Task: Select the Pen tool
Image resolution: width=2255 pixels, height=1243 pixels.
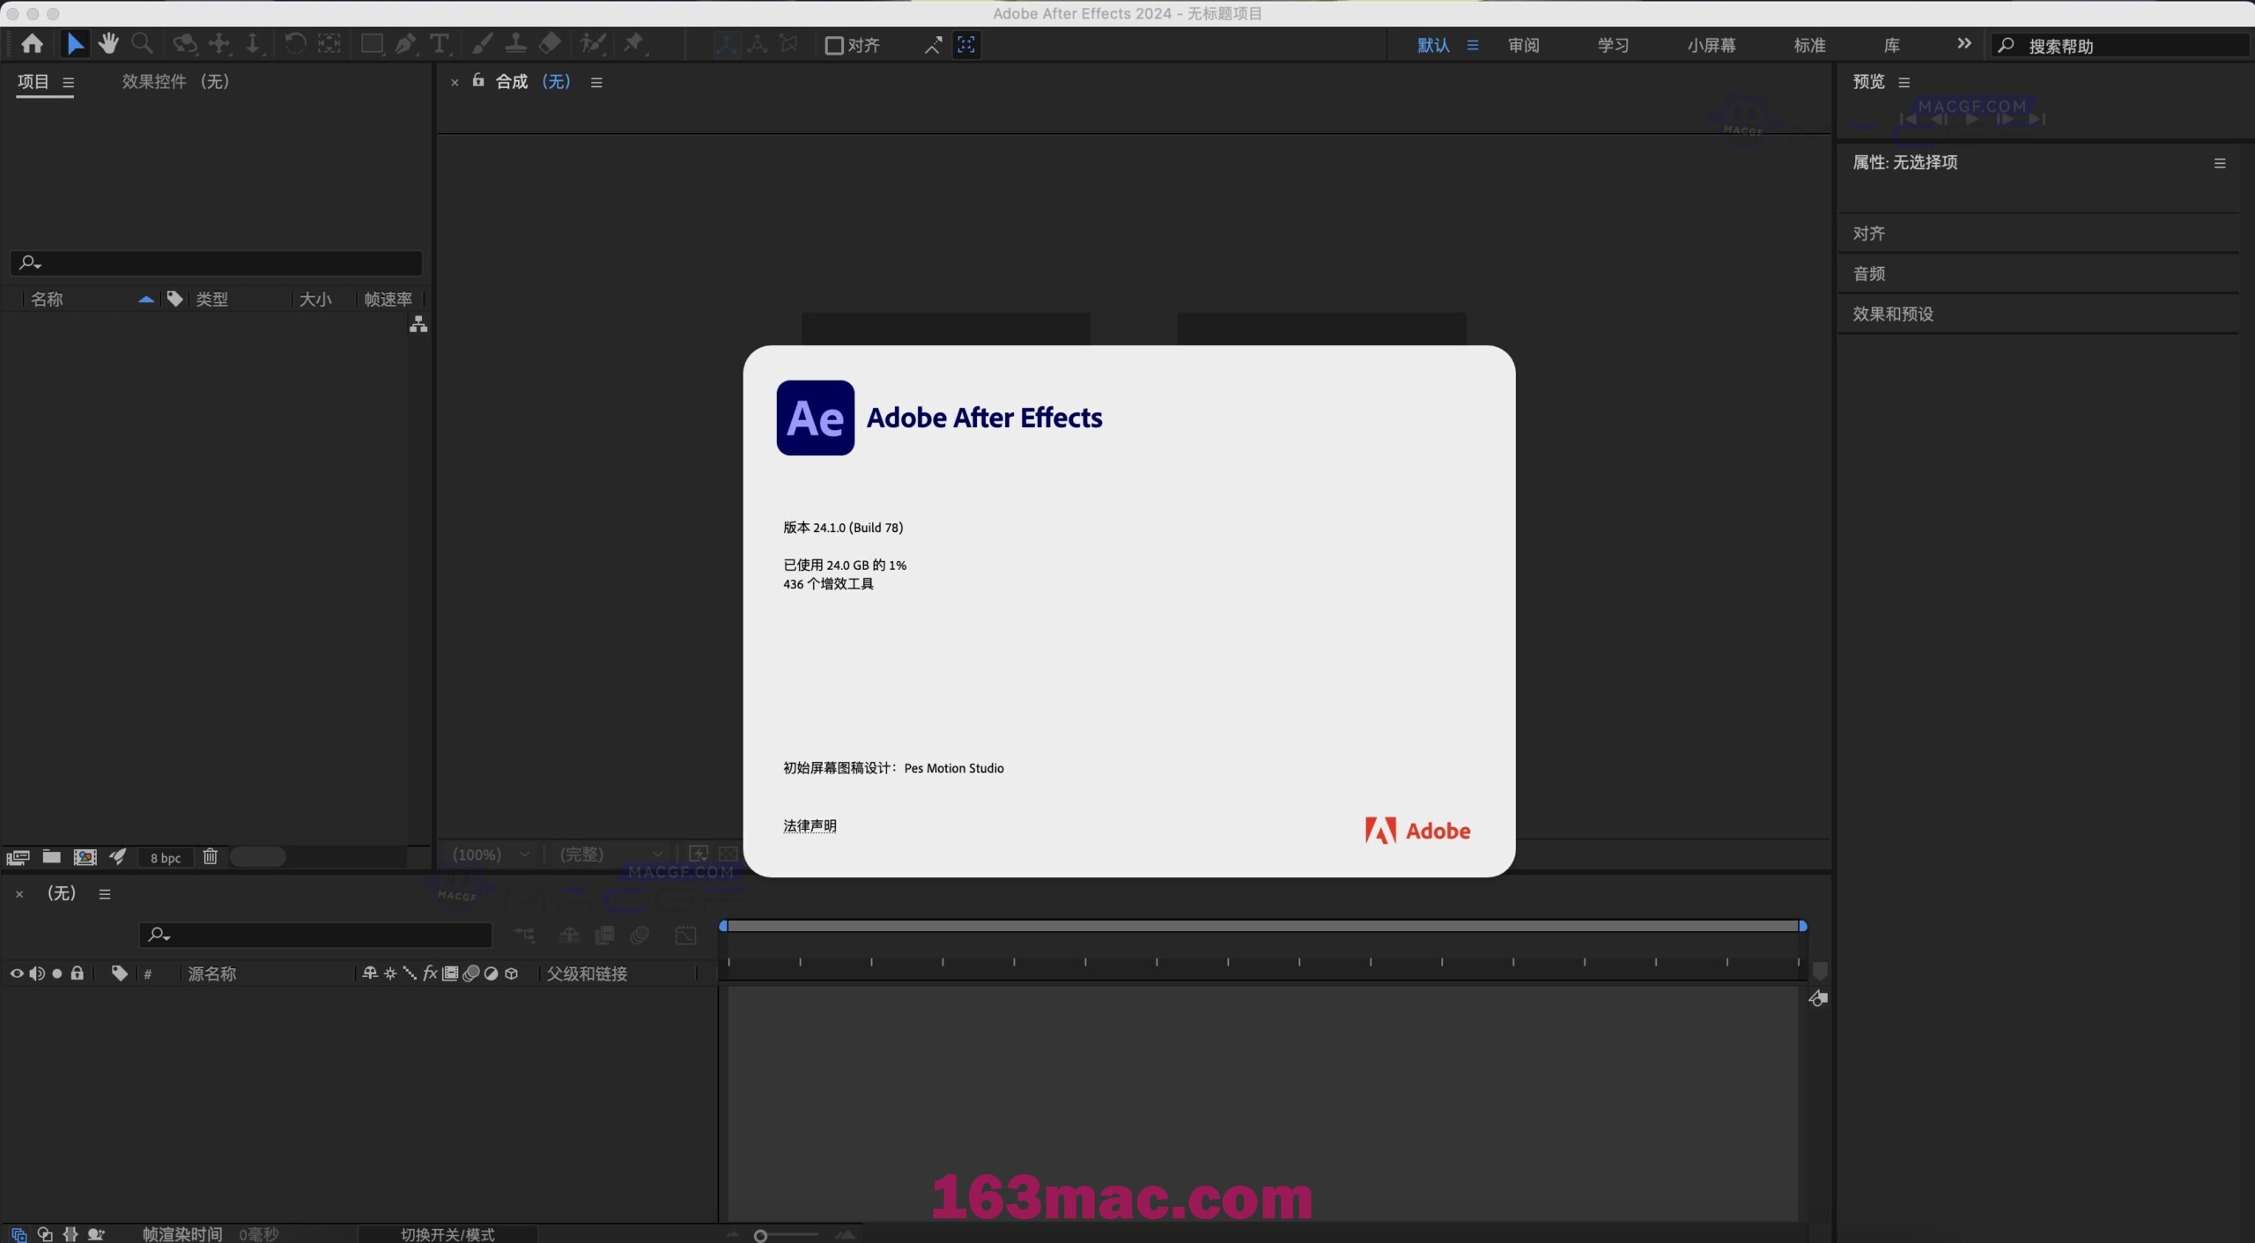Action: (406, 44)
